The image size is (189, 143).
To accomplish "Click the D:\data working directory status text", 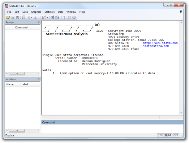I will 10,135.
